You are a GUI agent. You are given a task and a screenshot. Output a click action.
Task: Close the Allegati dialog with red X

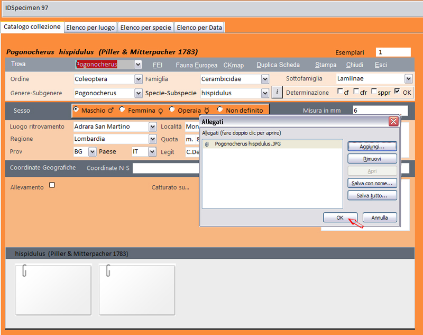click(393, 122)
